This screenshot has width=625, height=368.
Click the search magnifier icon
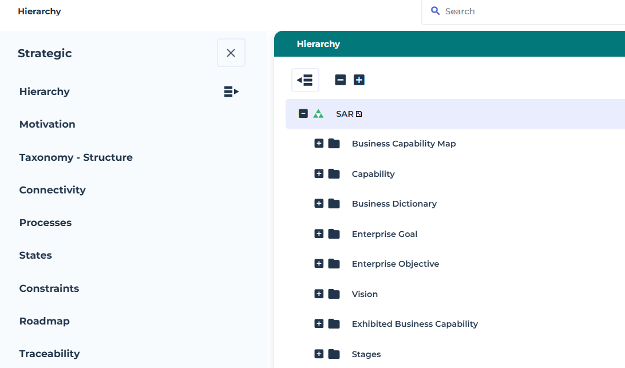pos(436,11)
